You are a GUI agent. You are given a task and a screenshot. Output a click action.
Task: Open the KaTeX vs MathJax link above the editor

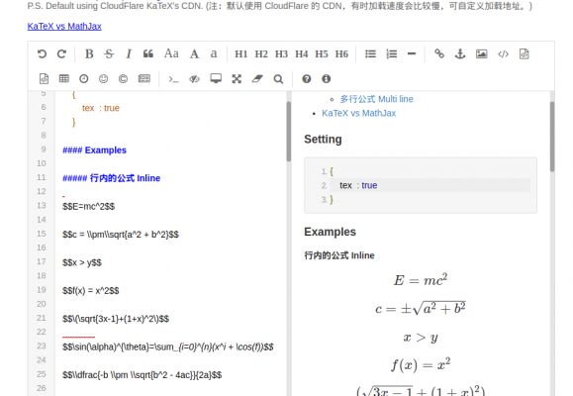tap(64, 27)
